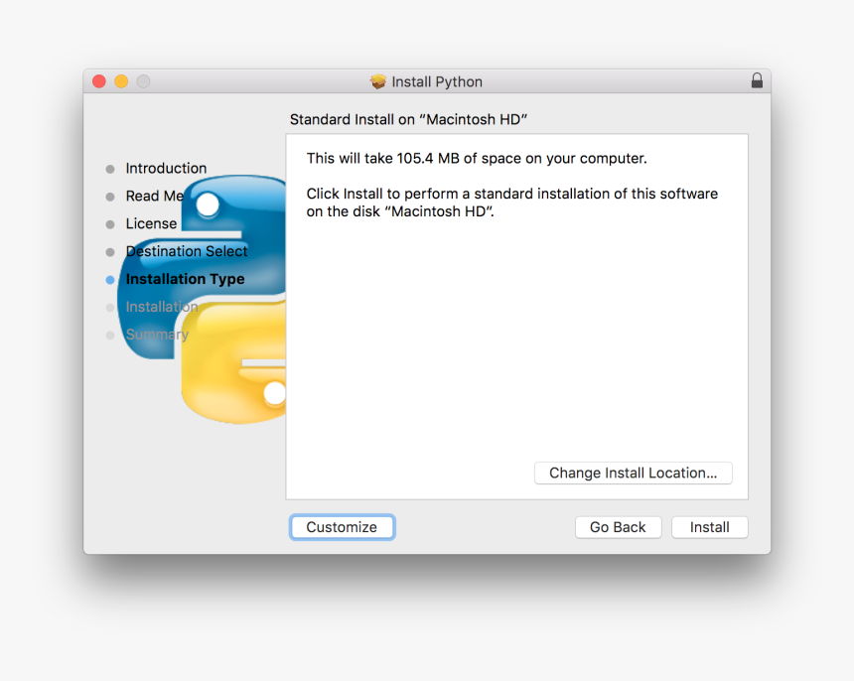
Task: Select the Destination Select step
Action: [187, 251]
